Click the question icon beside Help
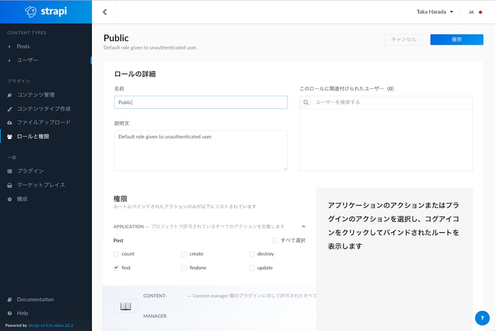The image size is (495, 331). click(x=10, y=313)
